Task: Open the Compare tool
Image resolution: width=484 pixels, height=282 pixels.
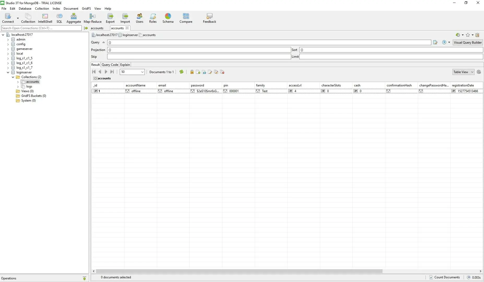Action: tap(186, 18)
